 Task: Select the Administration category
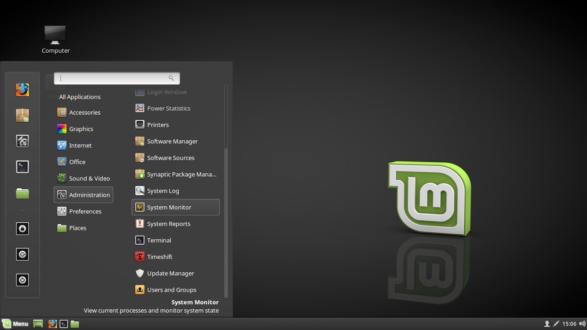pos(83,195)
